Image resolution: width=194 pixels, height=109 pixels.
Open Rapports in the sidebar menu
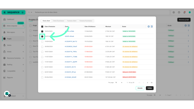pyautogui.click(x=10, y=77)
